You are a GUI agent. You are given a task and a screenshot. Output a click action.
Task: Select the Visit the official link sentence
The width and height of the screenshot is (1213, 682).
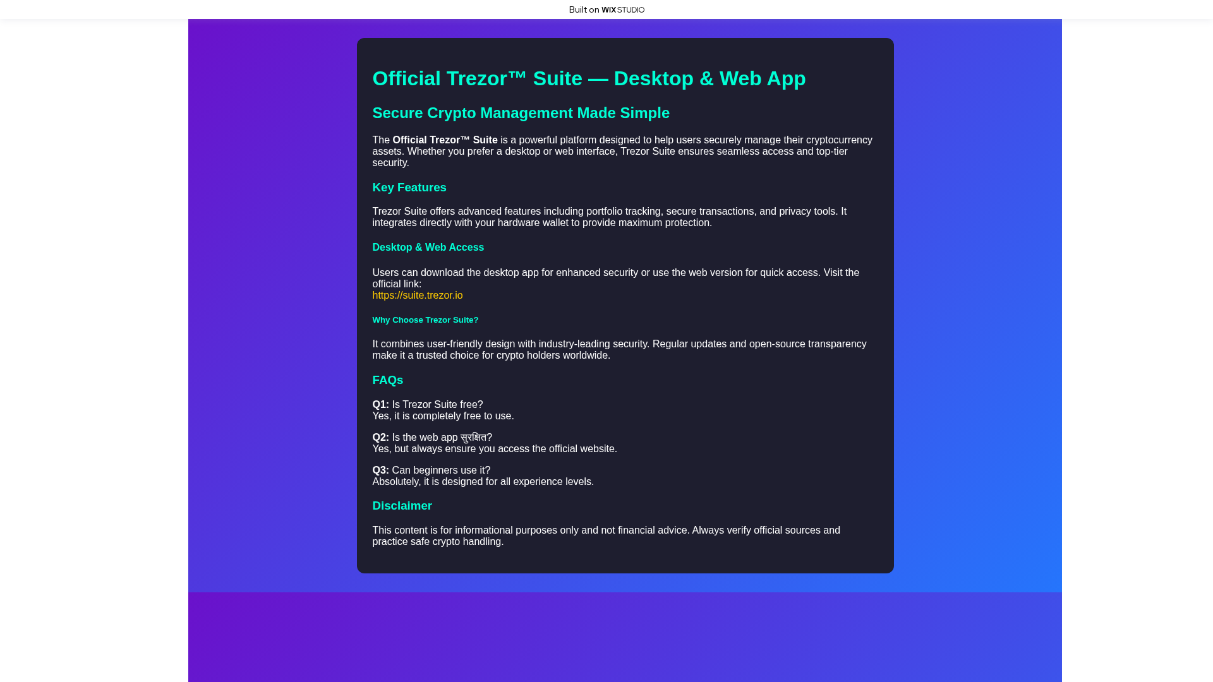(615, 278)
